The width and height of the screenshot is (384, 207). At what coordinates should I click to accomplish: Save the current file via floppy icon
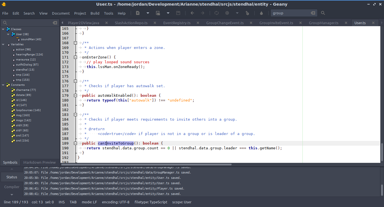point(178,13)
